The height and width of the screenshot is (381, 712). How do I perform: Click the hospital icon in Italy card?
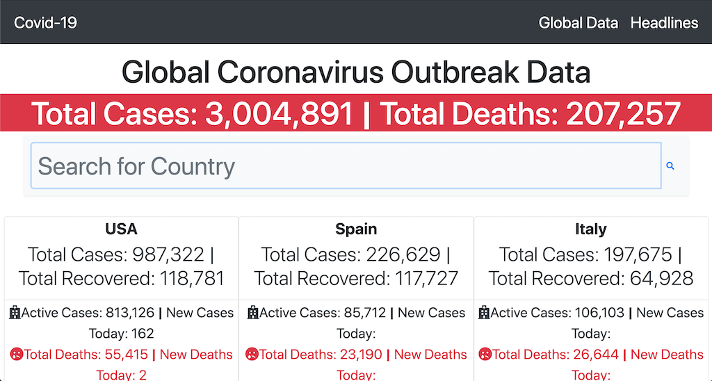click(485, 312)
